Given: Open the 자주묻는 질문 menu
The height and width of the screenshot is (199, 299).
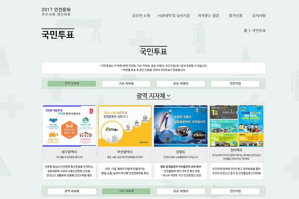Looking at the screenshot, I should click(208, 16).
